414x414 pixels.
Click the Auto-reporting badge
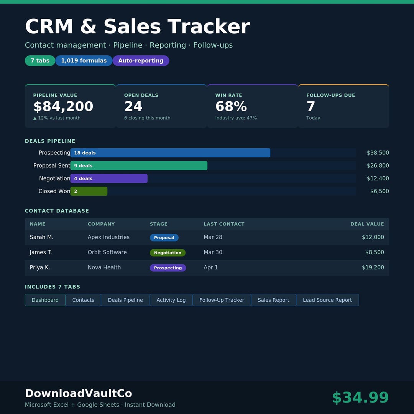(141, 61)
